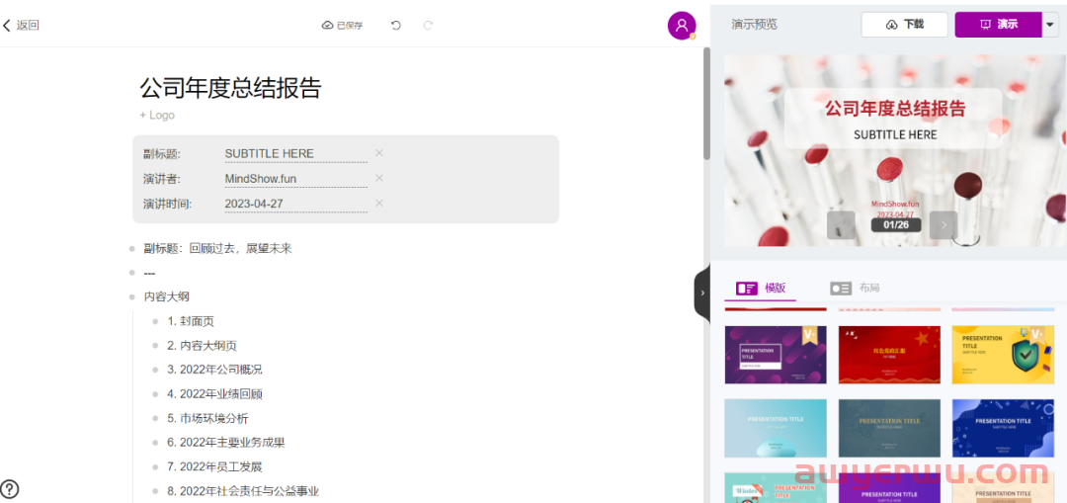Select outline item 1. 封面页
This screenshot has width=1067, height=503.
pyautogui.click(x=191, y=321)
